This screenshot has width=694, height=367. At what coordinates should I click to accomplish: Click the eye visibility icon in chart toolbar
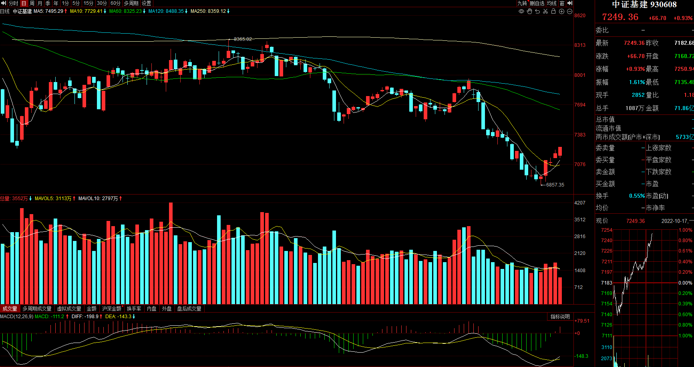521,11
